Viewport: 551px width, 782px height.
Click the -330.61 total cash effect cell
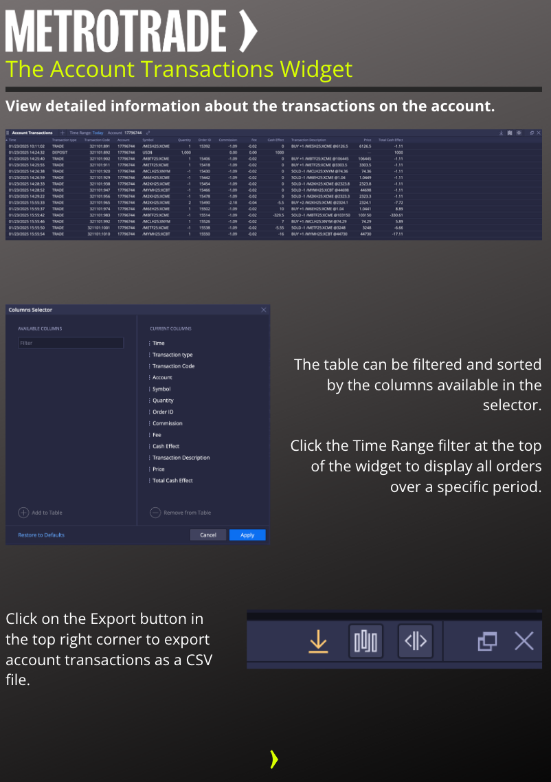click(396, 215)
